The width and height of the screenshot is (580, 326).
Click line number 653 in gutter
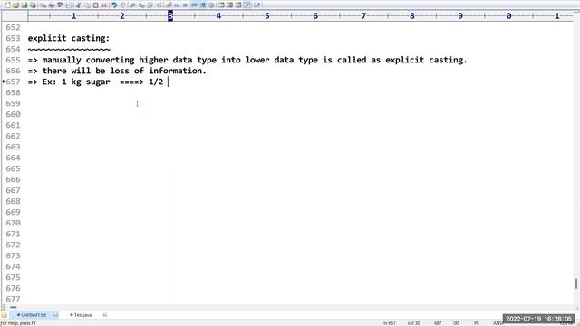tap(13, 38)
